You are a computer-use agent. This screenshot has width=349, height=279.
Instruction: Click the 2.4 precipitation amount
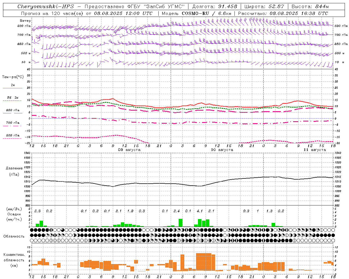point(177,211)
